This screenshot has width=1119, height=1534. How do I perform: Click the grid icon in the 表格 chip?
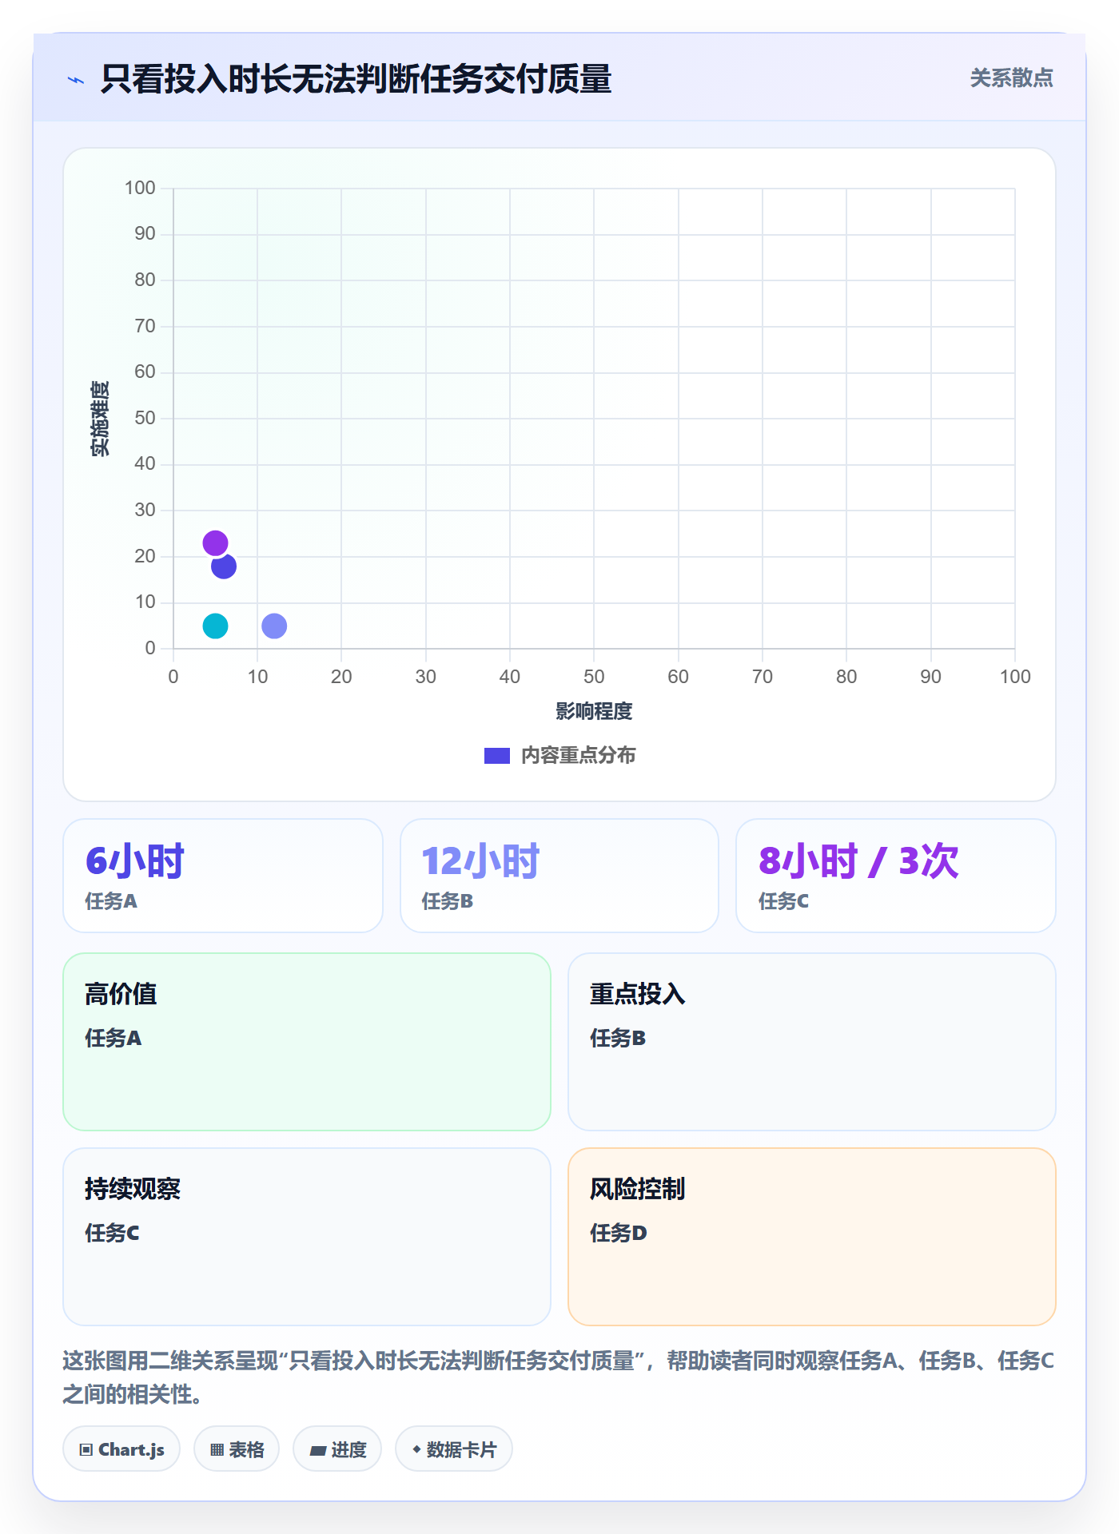217,1449
